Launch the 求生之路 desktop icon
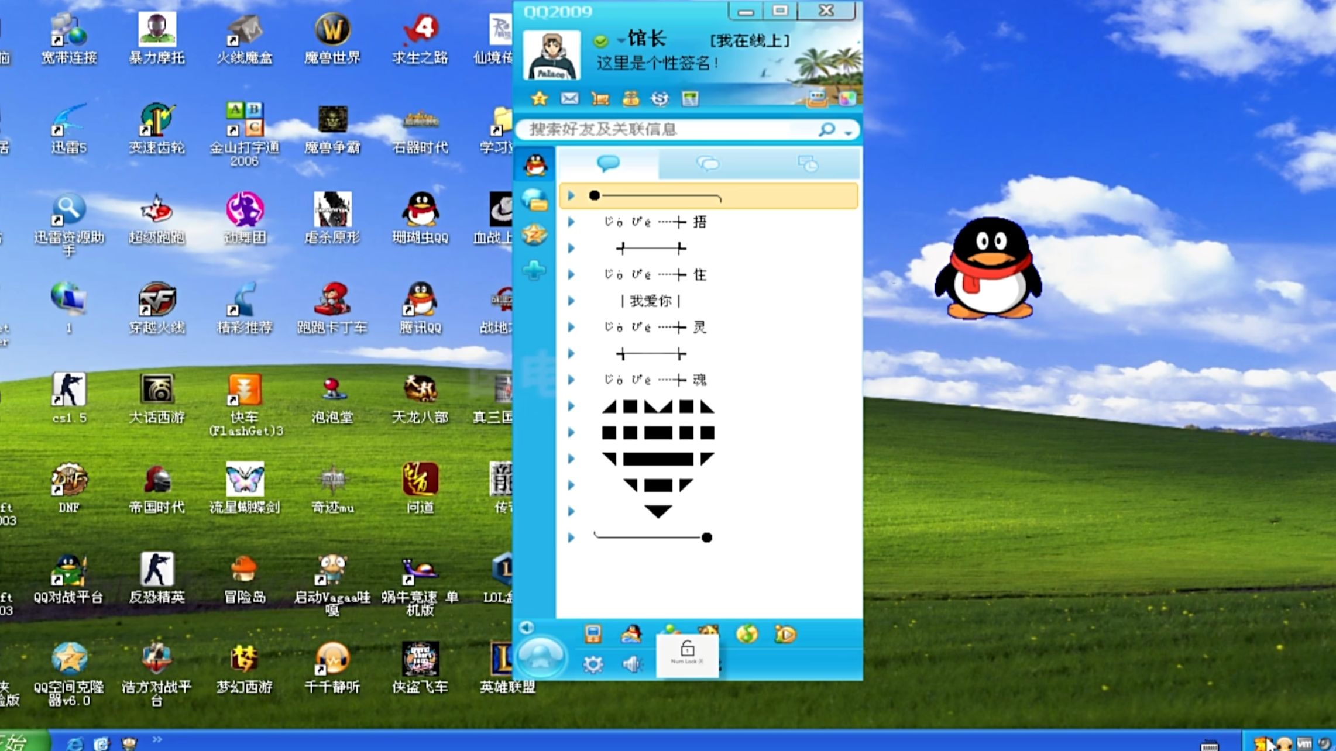 tap(420, 38)
